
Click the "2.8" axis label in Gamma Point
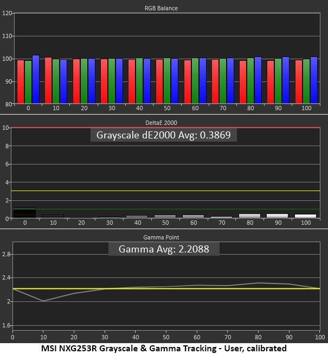tap(6, 255)
